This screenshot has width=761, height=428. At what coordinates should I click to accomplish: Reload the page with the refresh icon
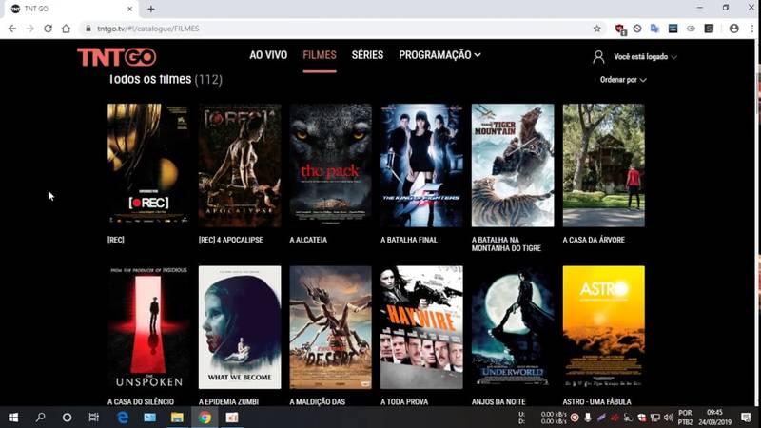pos(49,29)
